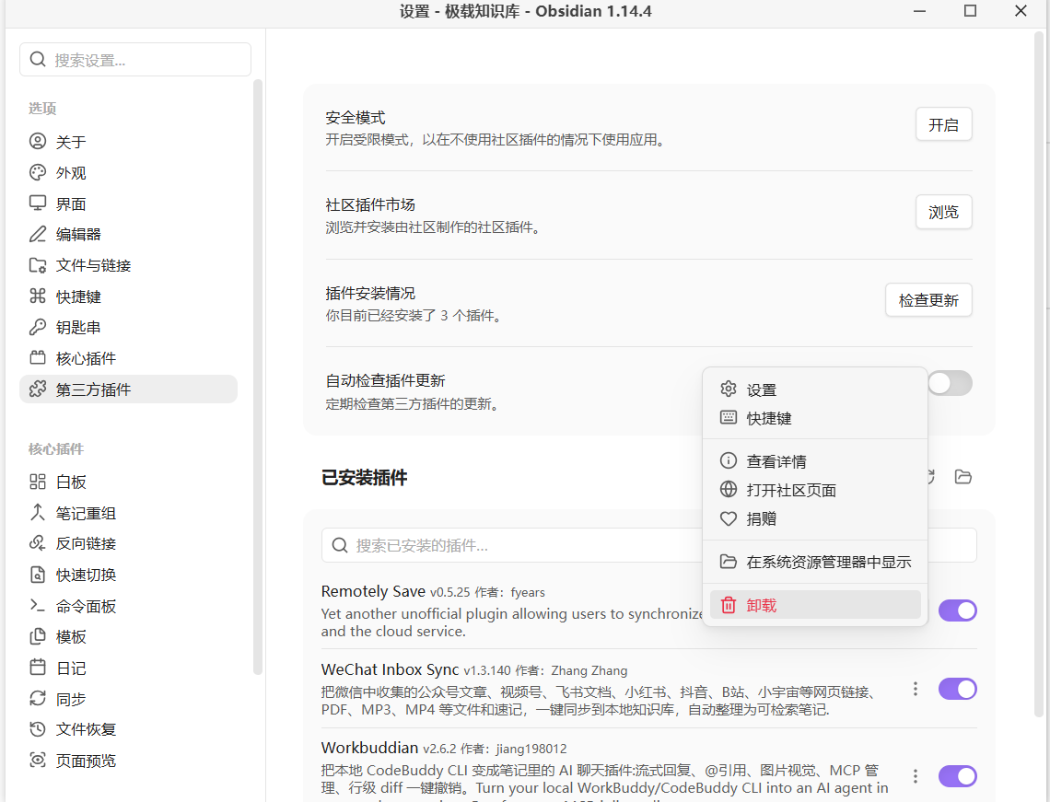The height and width of the screenshot is (802, 1050).
Task: Disable the WeChat Inbox Sync toggle
Action: pyautogui.click(x=957, y=689)
